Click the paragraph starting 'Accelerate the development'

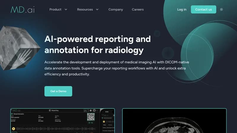pos(117,68)
